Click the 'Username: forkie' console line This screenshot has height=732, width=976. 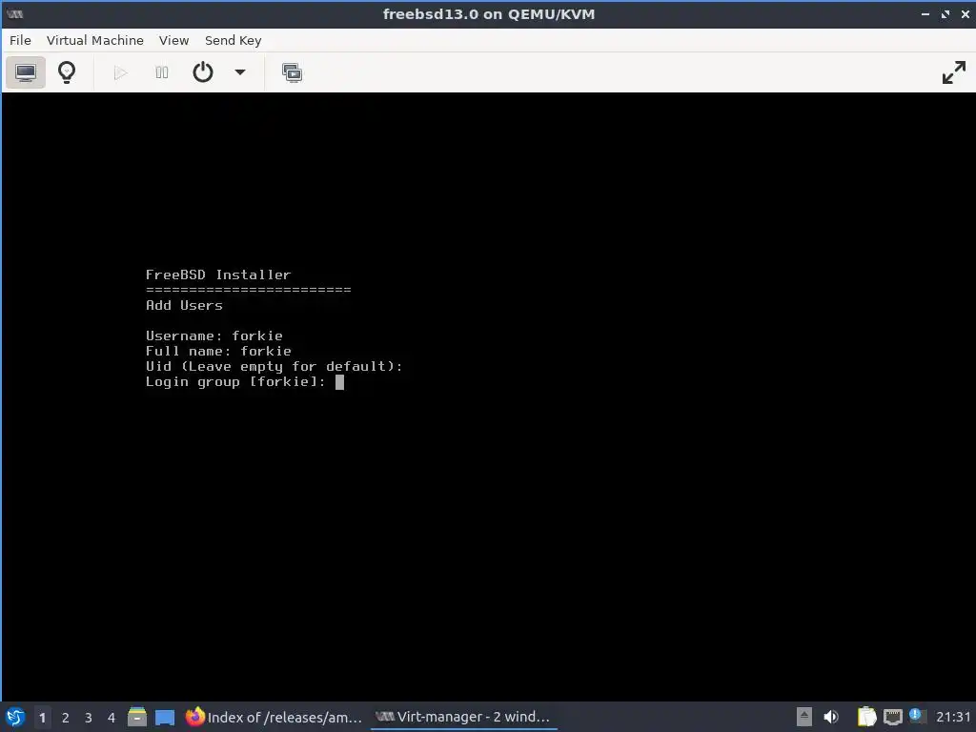214,335
